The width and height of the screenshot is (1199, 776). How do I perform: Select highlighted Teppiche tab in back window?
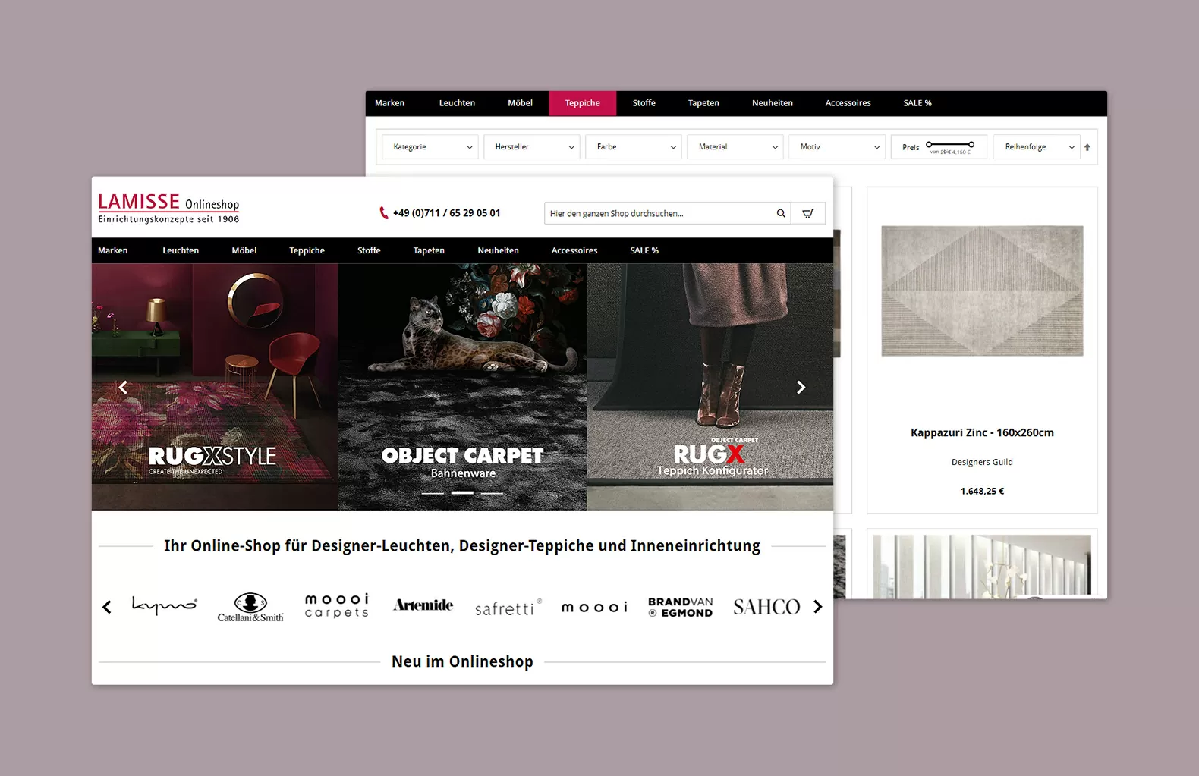coord(583,103)
